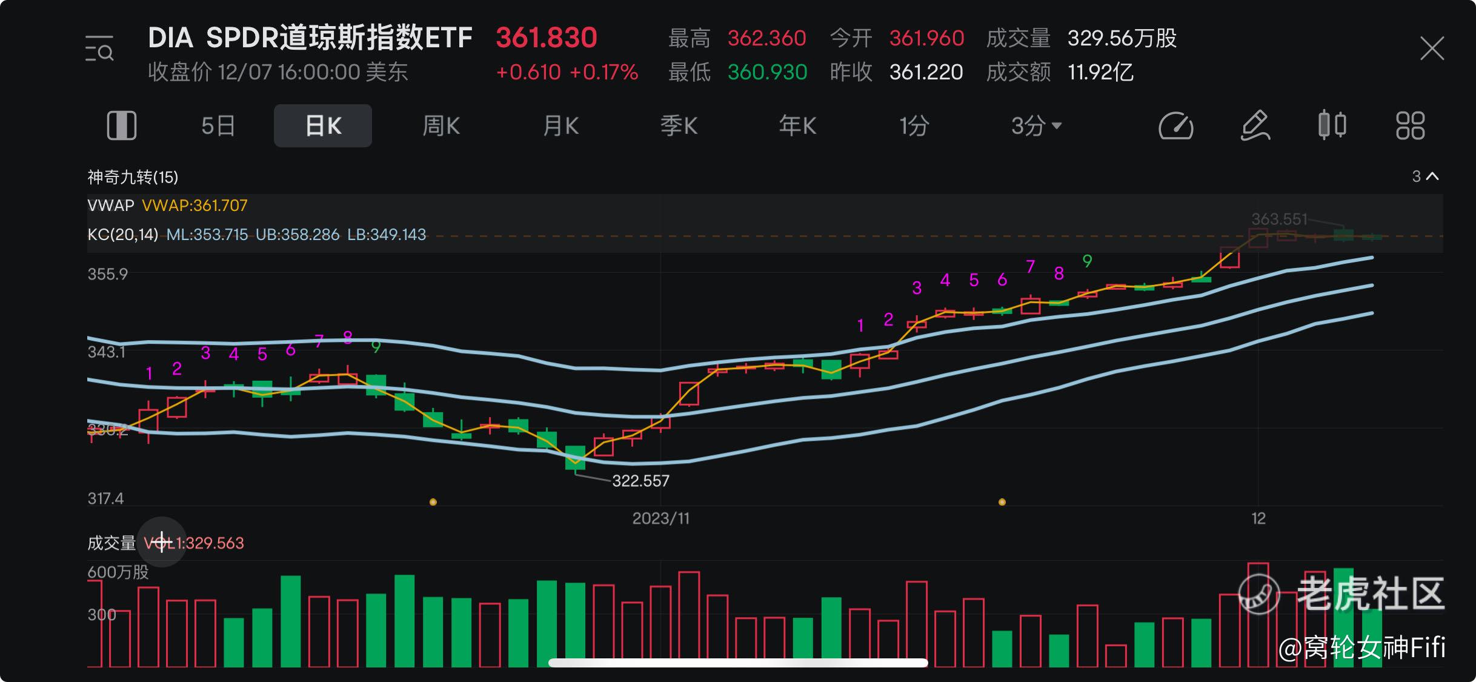Switch to the 月K monthly tab
This screenshot has height=682, width=1476.
pyautogui.click(x=560, y=126)
